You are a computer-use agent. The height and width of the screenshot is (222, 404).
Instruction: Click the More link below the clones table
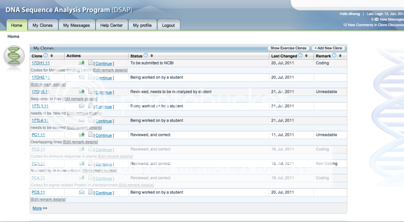tap(37, 208)
